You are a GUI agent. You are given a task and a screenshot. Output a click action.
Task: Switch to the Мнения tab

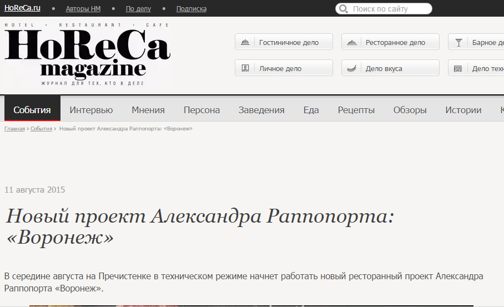click(148, 110)
